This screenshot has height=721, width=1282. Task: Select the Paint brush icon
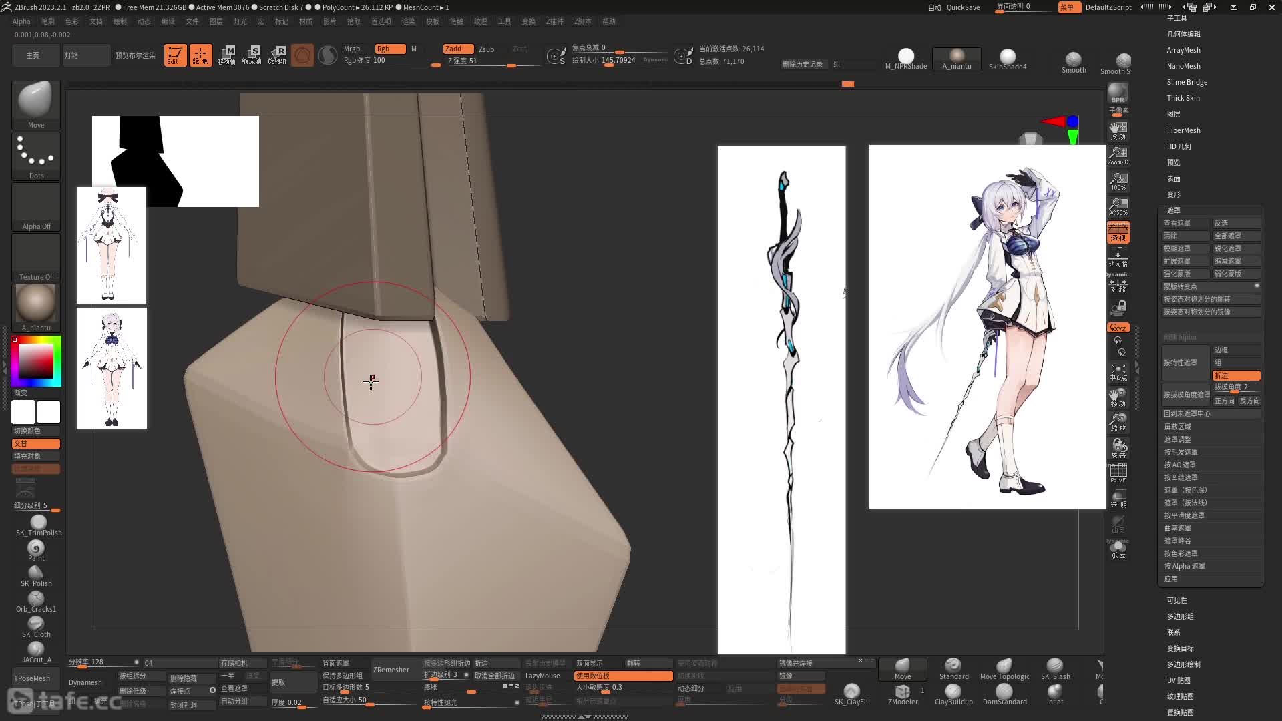36,551
